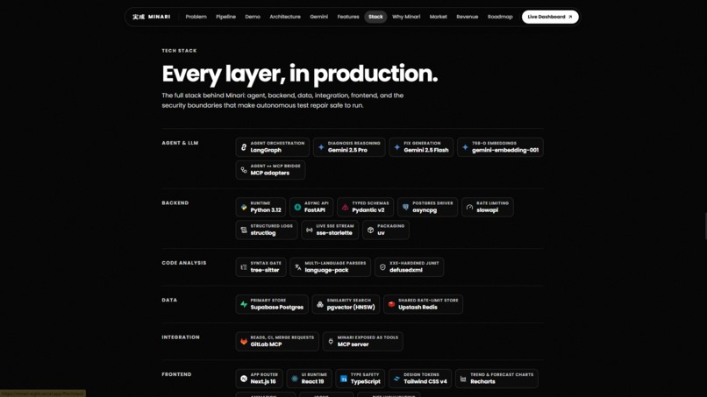The image size is (707, 397).
Task: Click the "DATA" category label
Action: coord(169,300)
